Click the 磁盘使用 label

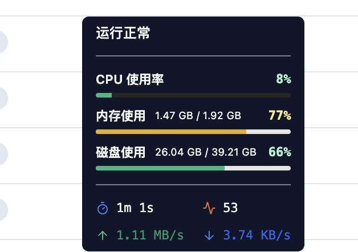121,152
